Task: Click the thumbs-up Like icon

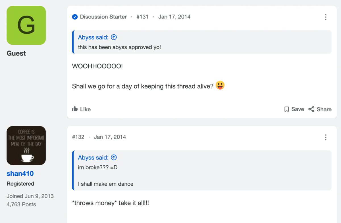Action: pyautogui.click(x=75, y=109)
